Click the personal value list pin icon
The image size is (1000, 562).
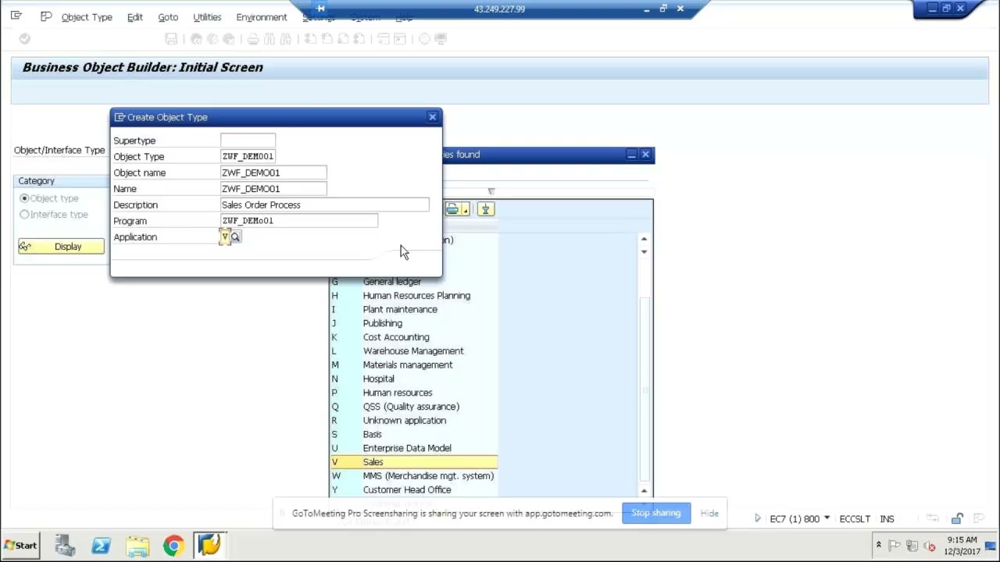[485, 209]
